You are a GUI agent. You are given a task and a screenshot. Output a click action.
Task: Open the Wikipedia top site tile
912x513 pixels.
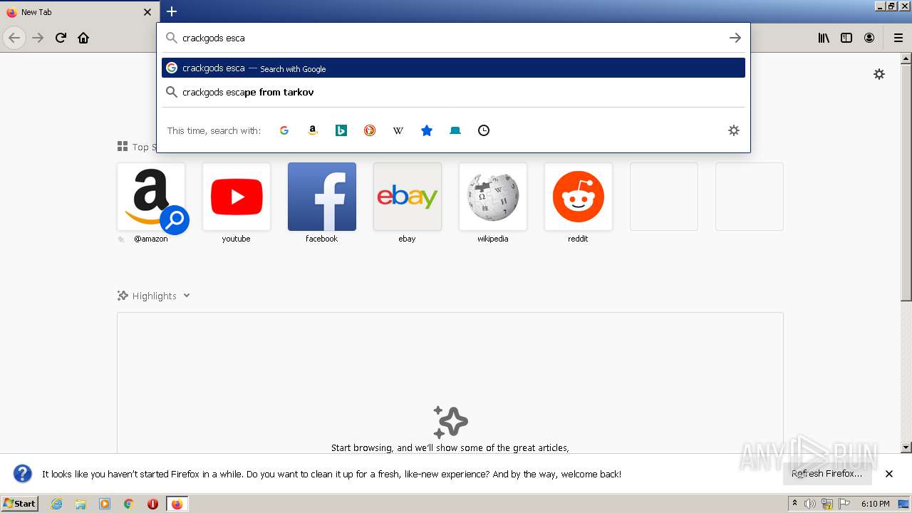pyautogui.click(x=493, y=197)
